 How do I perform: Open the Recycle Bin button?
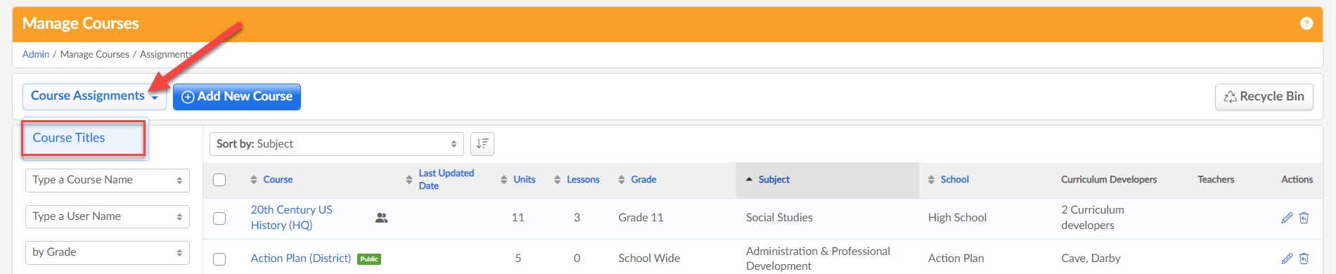1264,97
